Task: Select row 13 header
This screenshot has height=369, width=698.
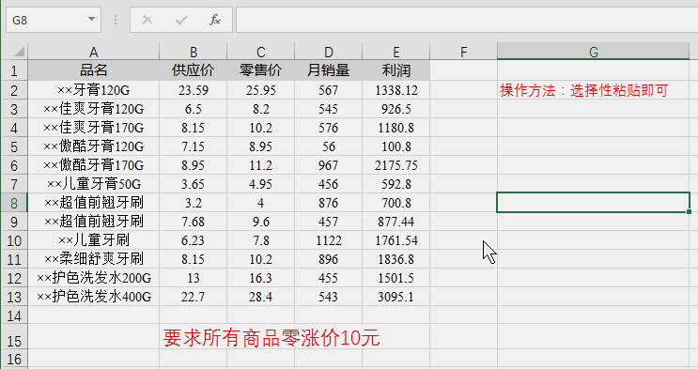Action: (14, 297)
